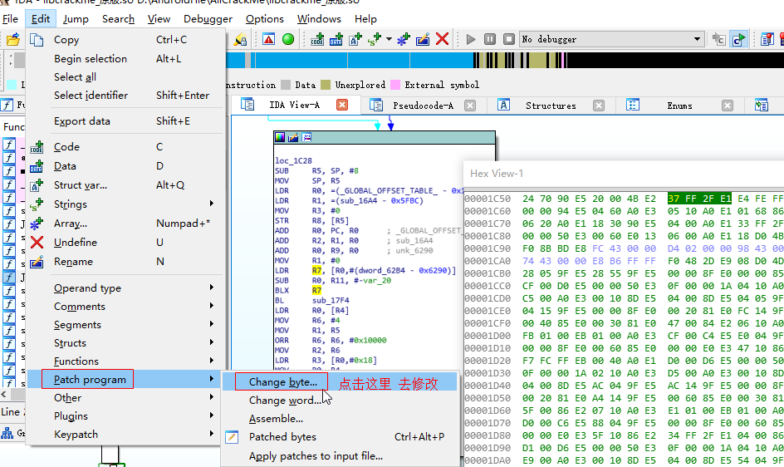This screenshot has height=467, width=784.
Task: Click the Convert to Code toolbar icon
Action: coord(317,39)
